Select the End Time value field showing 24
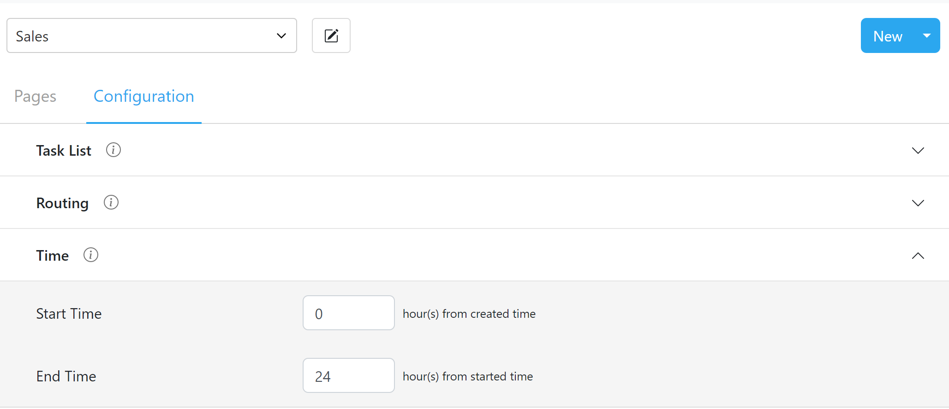The width and height of the screenshot is (949, 409). pyautogui.click(x=348, y=375)
